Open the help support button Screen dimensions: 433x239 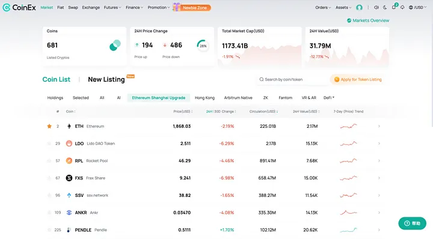pyautogui.click(x=413, y=223)
